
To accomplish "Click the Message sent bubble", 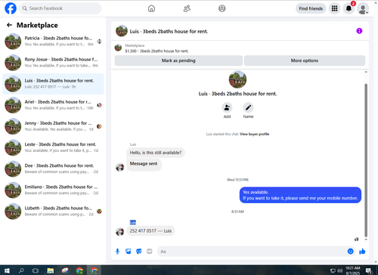I will click(x=144, y=165).
